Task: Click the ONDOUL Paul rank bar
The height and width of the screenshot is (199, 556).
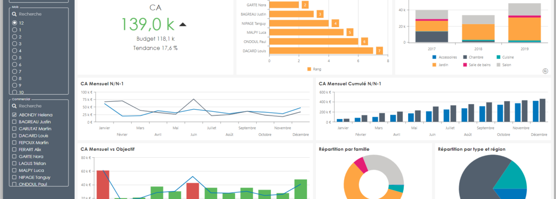Action: pyautogui.click(x=314, y=41)
